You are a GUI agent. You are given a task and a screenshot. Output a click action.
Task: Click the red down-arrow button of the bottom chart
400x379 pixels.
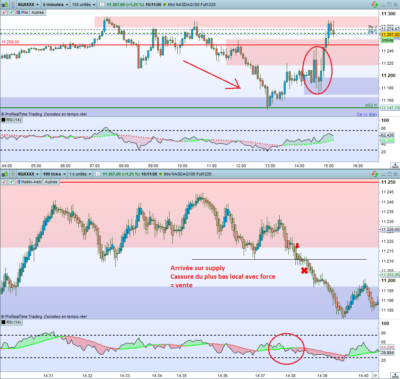pos(4,182)
